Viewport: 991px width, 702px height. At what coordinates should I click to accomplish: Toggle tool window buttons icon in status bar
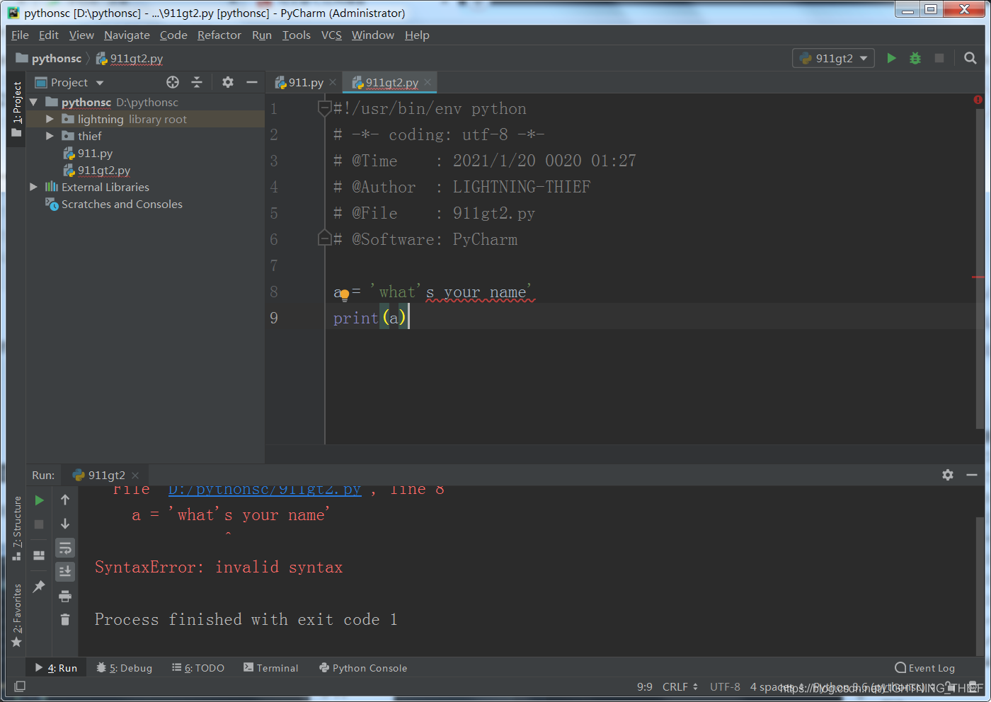(x=20, y=686)
